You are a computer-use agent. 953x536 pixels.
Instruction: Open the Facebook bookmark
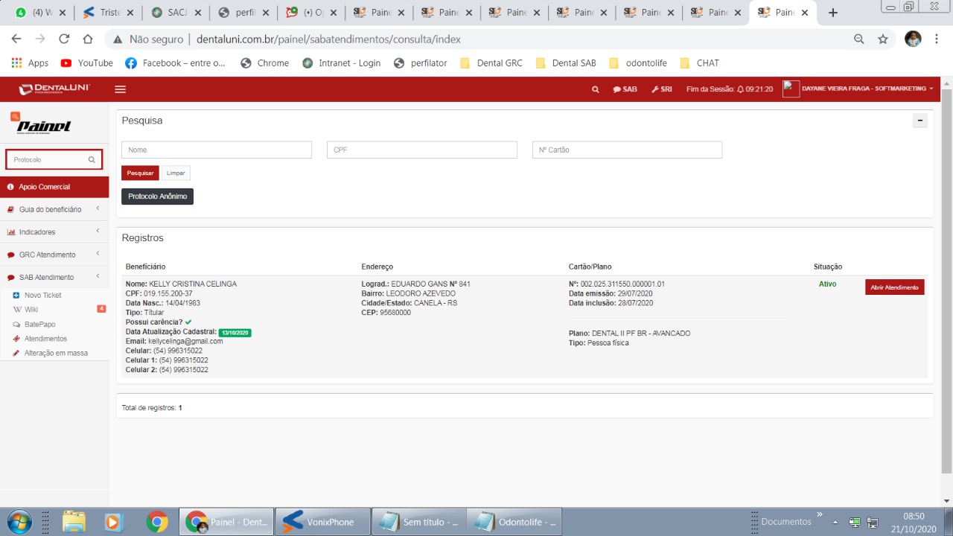point(175,63)
